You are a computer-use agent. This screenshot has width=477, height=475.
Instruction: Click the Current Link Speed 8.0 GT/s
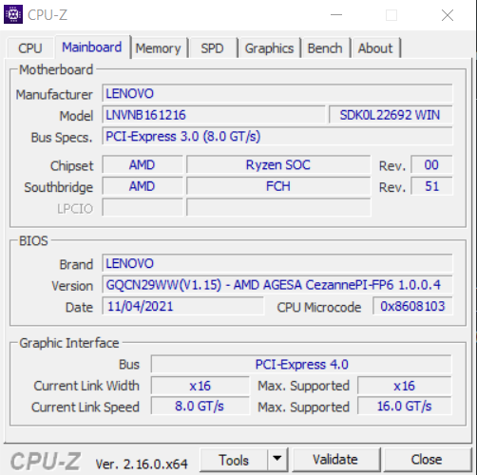(x=200, y=407)
